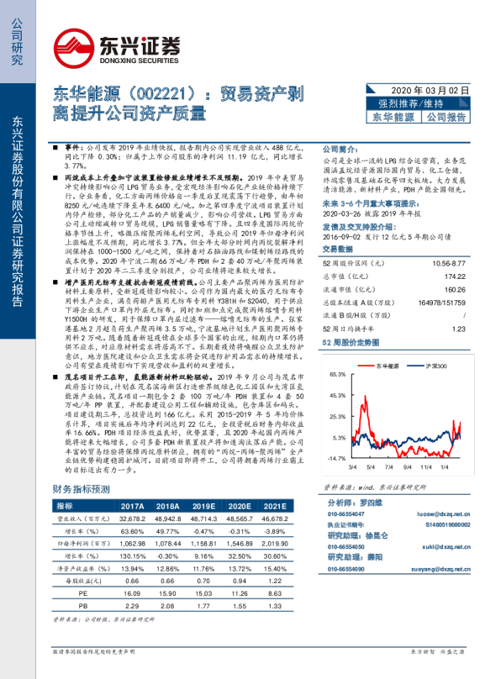Viewport: 501px width, 679px height.
Task: Click the 2019E column header
Action: point(203,506)
